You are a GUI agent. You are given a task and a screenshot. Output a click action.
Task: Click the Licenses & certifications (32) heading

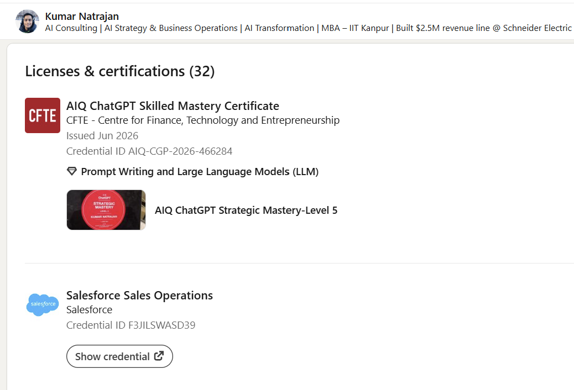pos(119,71)
